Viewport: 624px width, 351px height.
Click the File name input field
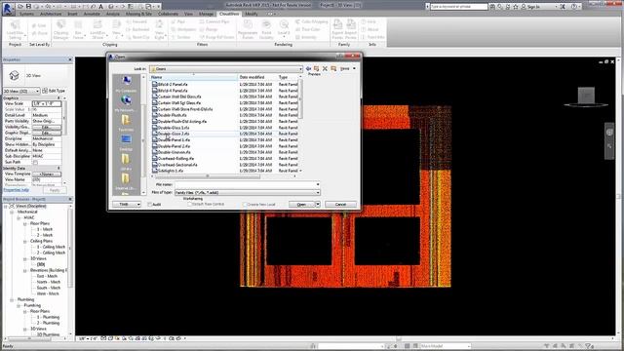tap(247, 184)
